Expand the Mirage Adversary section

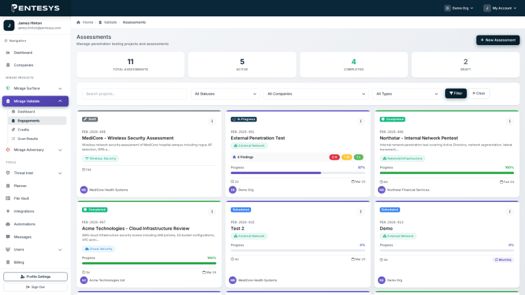pyautogui.click(x=60, y=150)
